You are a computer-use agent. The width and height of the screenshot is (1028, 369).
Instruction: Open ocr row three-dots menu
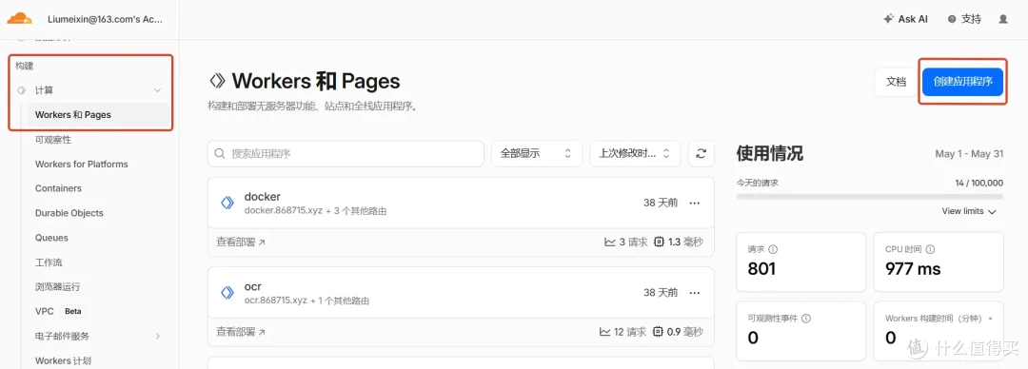(x=694, y=292)
